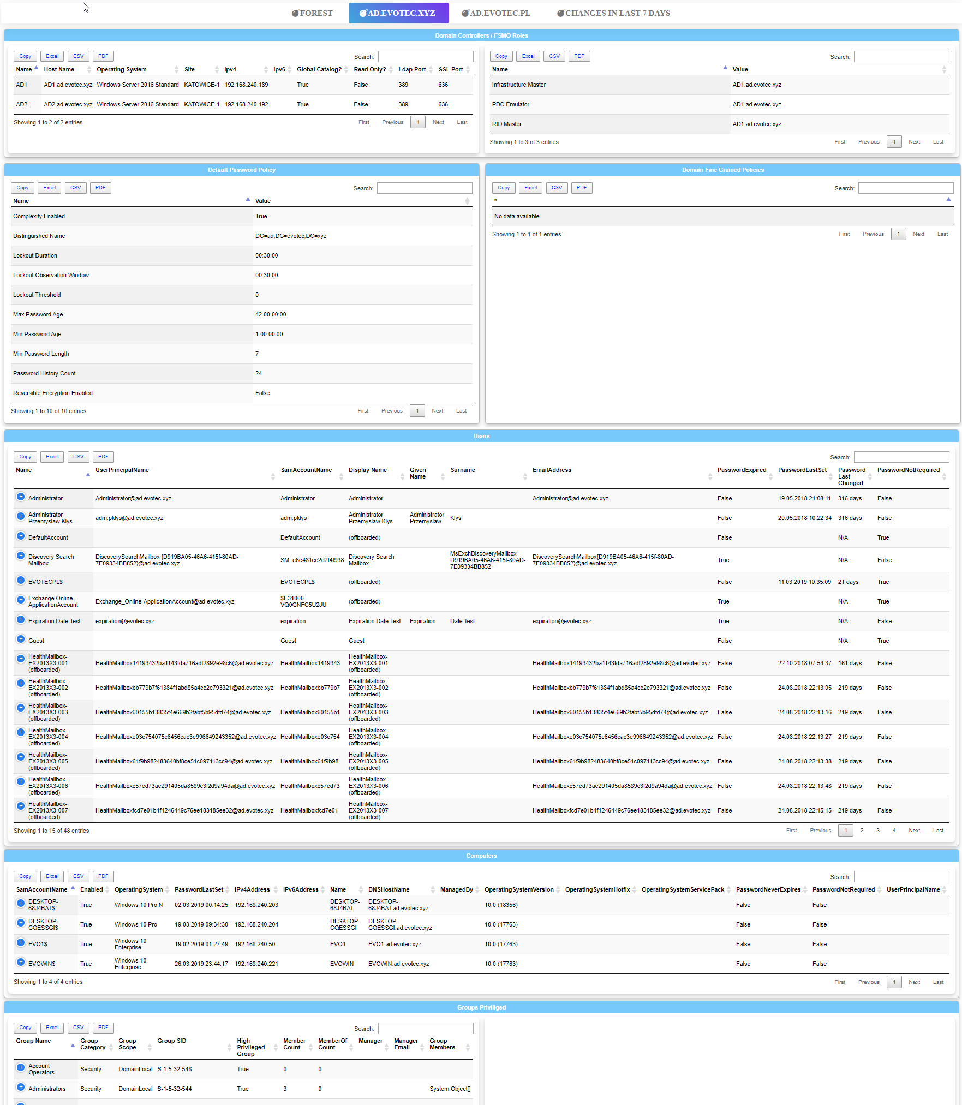The width and height of the screenshot is (962, 1105).
Task: Click plus icon beside Expiration Date Test
Action: tap(21, 619)
